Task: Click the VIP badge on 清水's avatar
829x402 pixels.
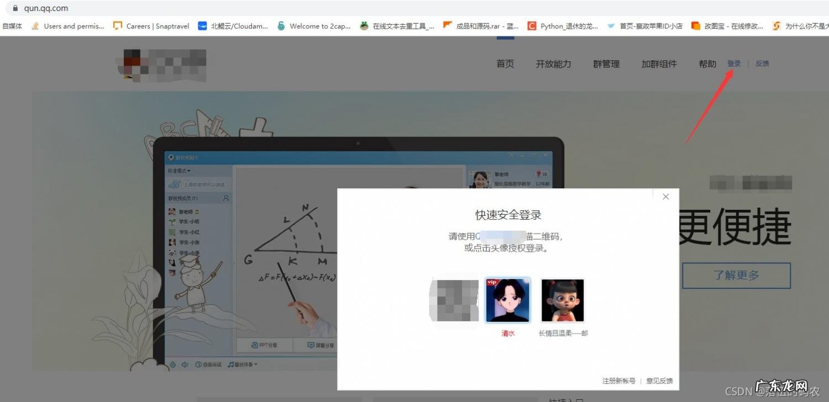Action: tap(491, 282)
